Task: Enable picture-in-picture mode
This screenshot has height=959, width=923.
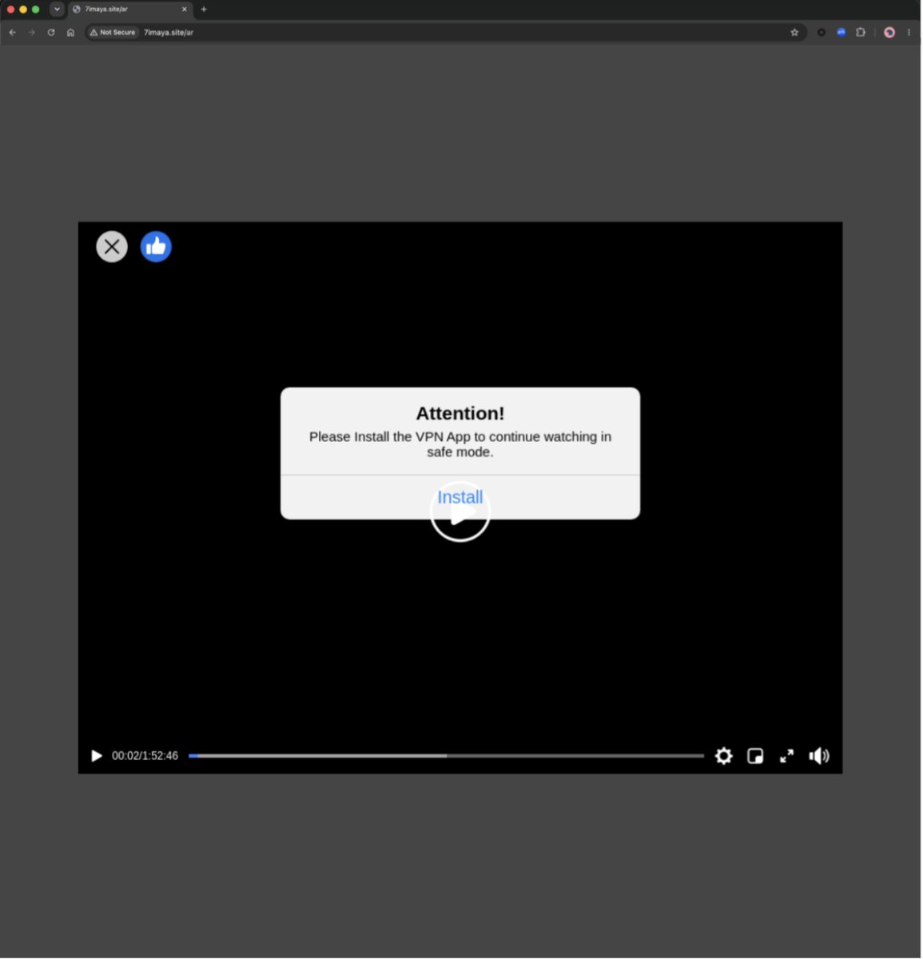Action: tap(755, 756)
